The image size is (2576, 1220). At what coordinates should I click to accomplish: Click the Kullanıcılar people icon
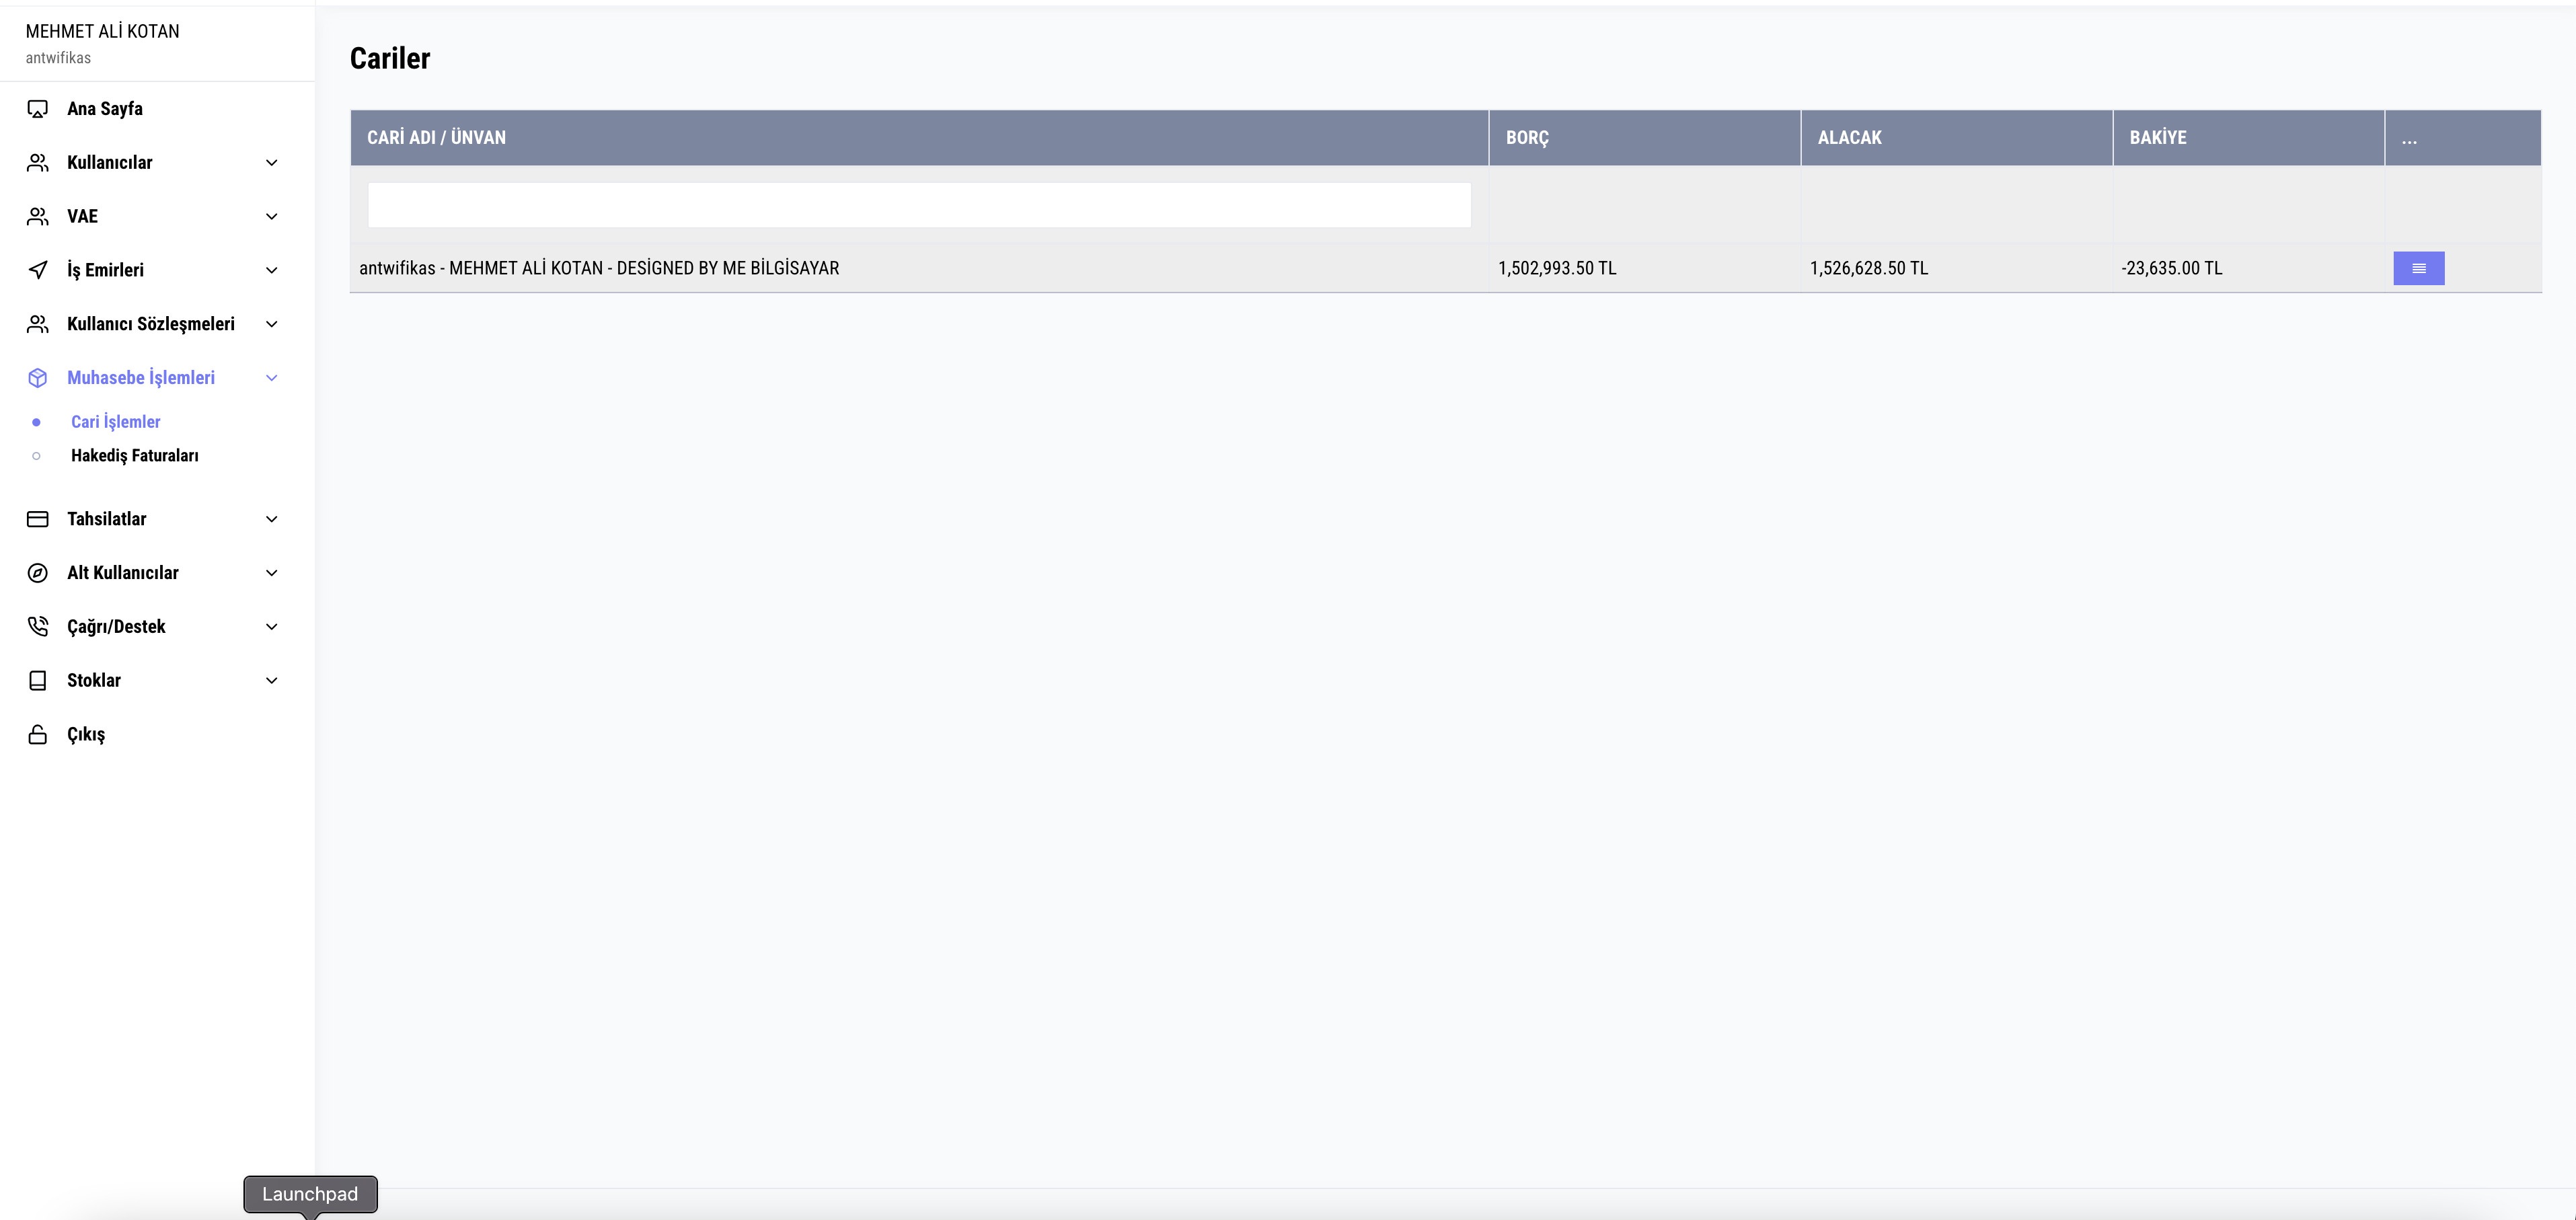pos(37,163)
